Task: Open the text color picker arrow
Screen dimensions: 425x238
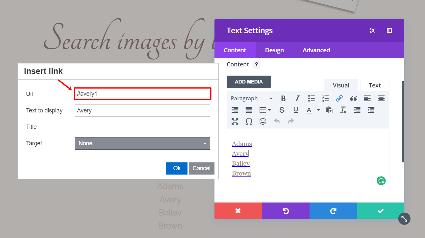Action: (x=318, y=110)
